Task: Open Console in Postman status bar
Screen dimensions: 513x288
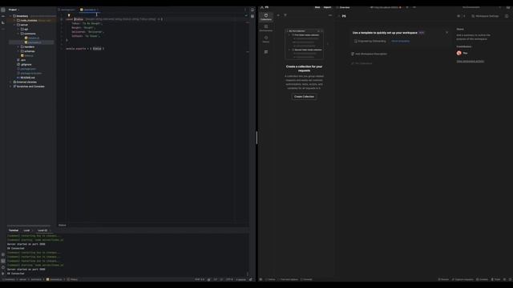Action: (x=306, y=279)
